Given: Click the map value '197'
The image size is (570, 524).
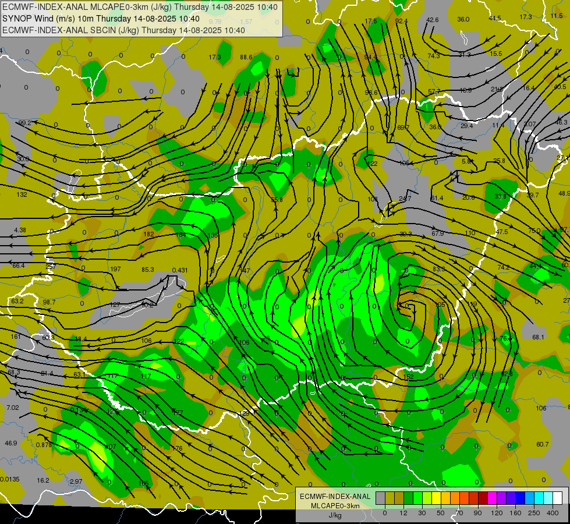Looking at the screenshot, I should [x=115, y=269].
